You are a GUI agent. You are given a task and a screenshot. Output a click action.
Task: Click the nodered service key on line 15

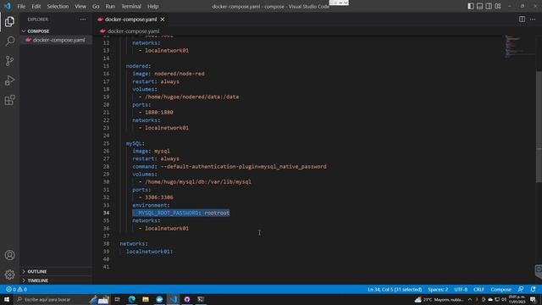click(x=138, y=66)
